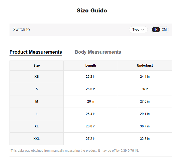
Task: Click the 32.3 in underbust cell
Action: (145, 139)
